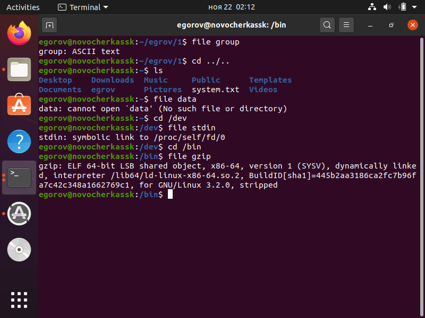Launch Firefox from the dock
Screen dimensions: 425x318
coord(19,33)
